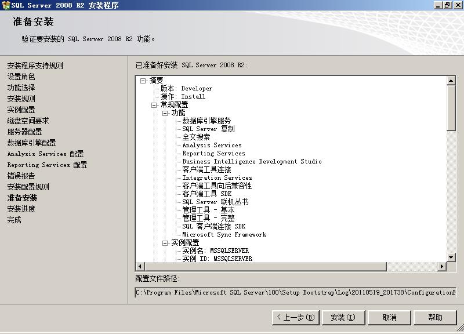Click the 帮助 help button

pyautogui.click(x=435, y=317)
